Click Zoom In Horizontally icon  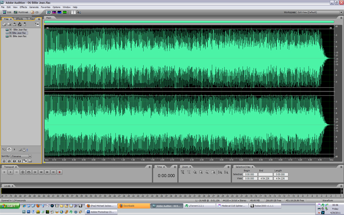183,172
